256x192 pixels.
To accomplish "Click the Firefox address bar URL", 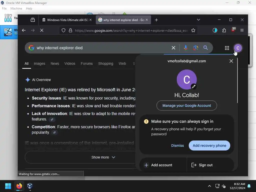I will [x=131, y=30].
